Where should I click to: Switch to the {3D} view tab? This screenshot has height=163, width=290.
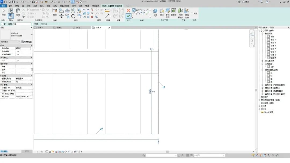coord(78,28)
